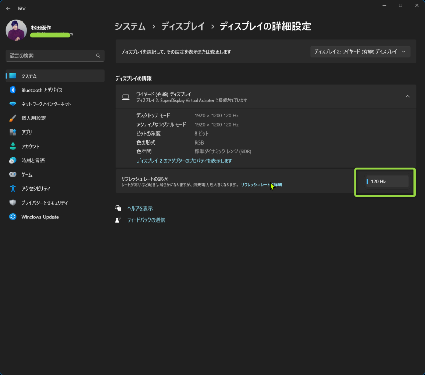Click the 8 ビット bit depth value

pyautogui.click(x=201, y=134)
